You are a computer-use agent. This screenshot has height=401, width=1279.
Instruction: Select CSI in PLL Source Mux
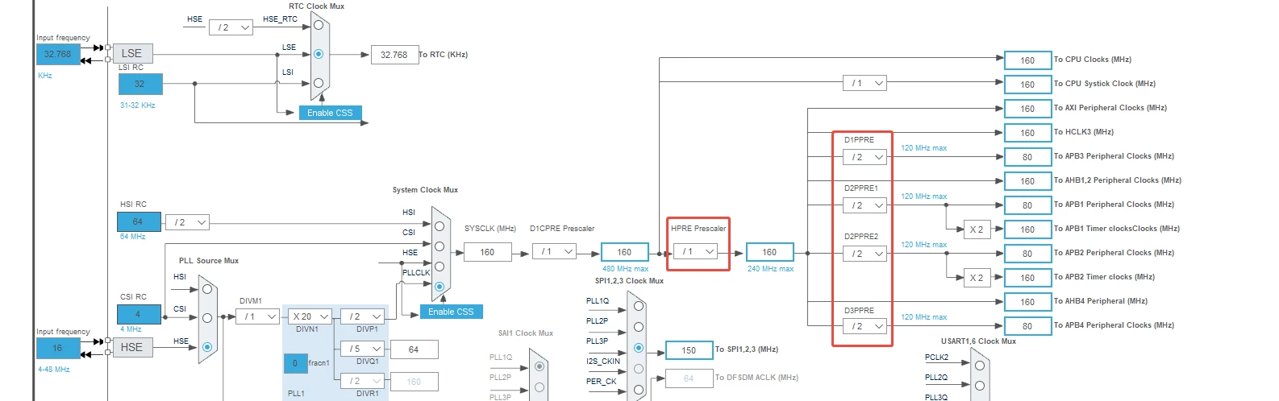click(207, 318)
